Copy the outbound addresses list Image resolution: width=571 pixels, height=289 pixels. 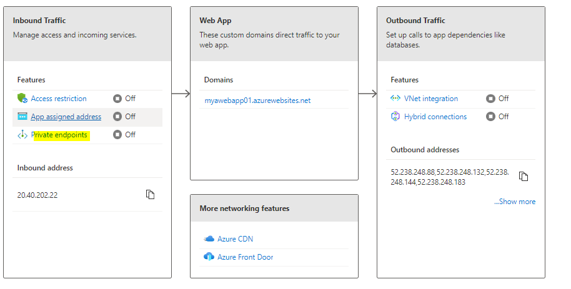(524, 177)
